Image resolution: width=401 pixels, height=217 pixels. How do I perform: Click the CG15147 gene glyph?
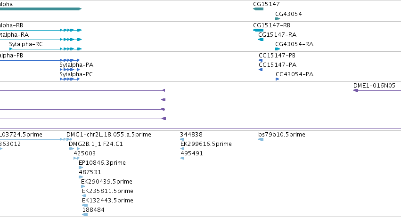[x=258, y=9]
